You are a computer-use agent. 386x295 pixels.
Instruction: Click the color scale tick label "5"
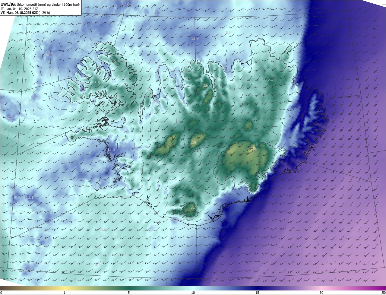pos(129,293)
